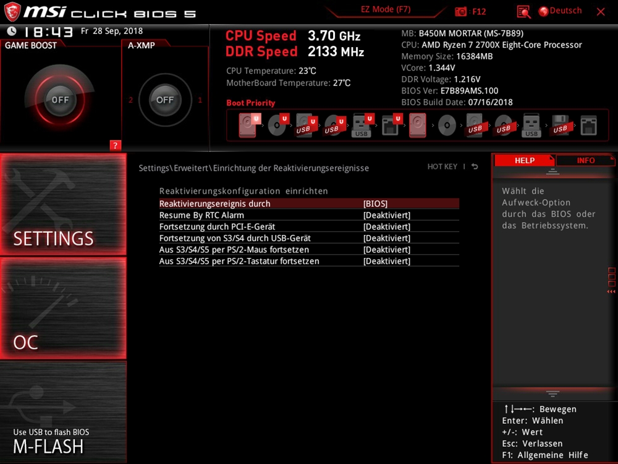Screen dimensions: 618x464
Task: Select the UEFI USB hard disk boot device
Action: click(x=307, y=126)
